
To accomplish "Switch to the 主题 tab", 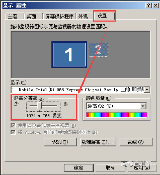I will click(x=15, y=16).
